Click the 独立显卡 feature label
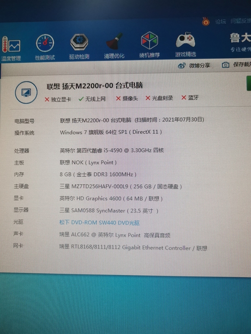Screen dimensions: 251x334 point(61,100)
